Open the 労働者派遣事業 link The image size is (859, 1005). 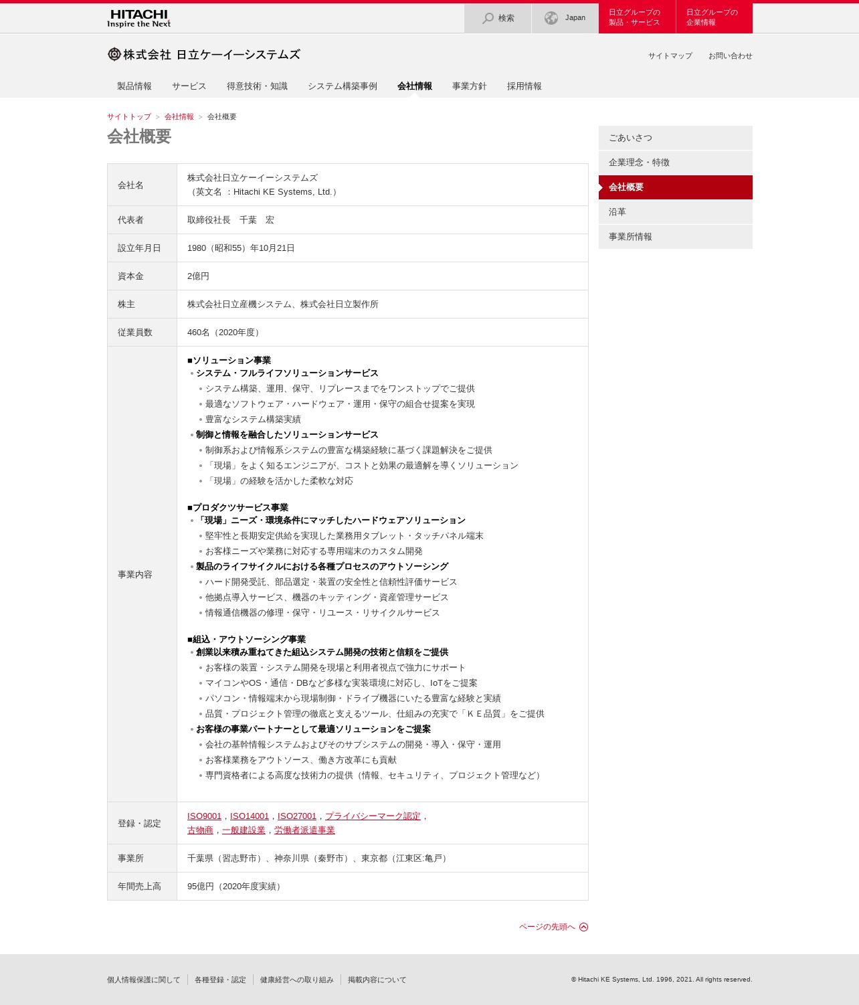(x=304, y=830)
